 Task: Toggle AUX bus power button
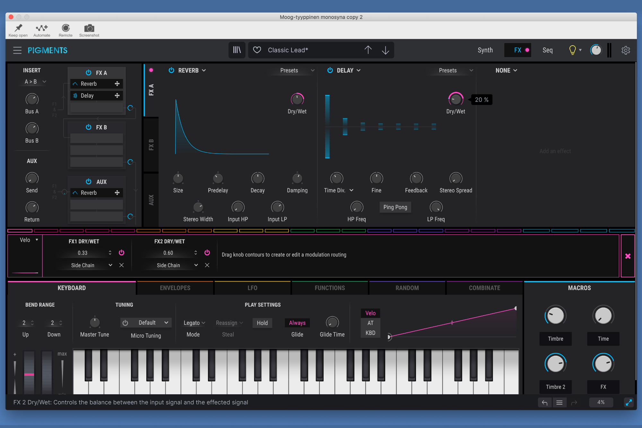(x=89, y=181)
